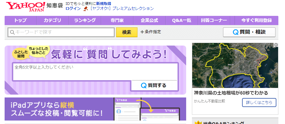The image size is (285, 124).
Task: Click the question textarea 全角5文字以上入力してください
Action: pos(95,72)
